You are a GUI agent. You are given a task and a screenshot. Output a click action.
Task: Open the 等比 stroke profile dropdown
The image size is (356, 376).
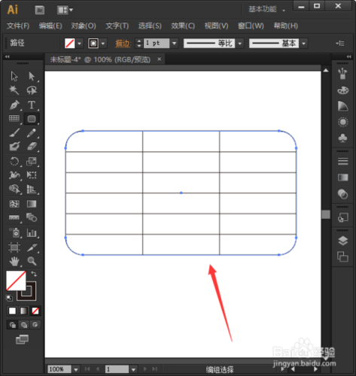[x=240, y=44]
